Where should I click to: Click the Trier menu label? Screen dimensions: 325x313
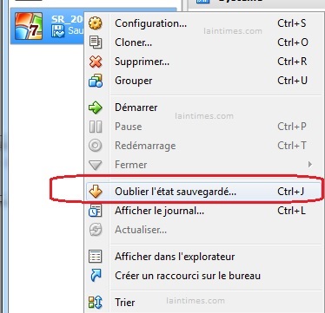tap(125, 303)
